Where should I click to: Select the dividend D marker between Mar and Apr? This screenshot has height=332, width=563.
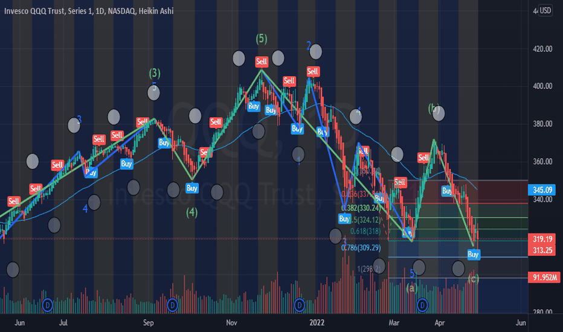pyautogui.click(x=422, y=305)
